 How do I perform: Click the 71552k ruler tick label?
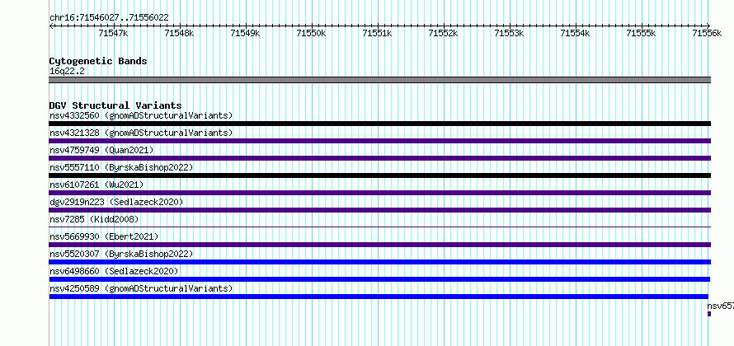click(444, 33)
